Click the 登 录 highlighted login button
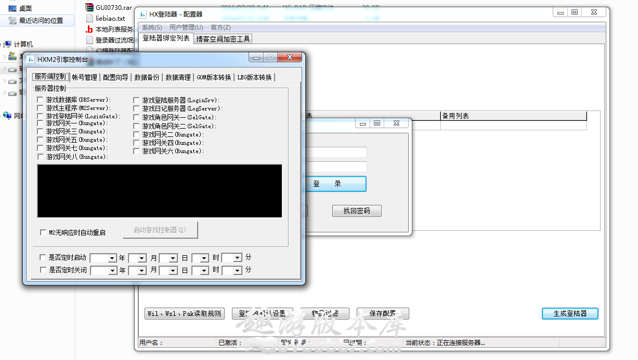The image size is (638, 360). (335, 184)
